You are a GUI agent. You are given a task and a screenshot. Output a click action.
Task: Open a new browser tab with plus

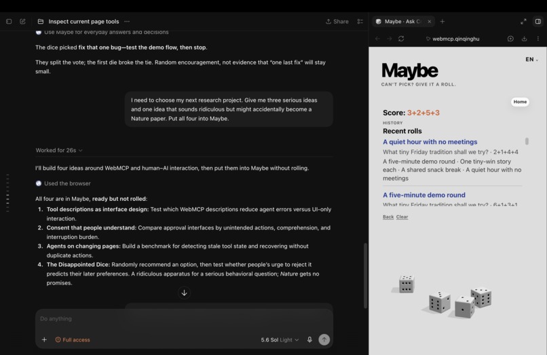pyautogui.click(x=442, y=21)
